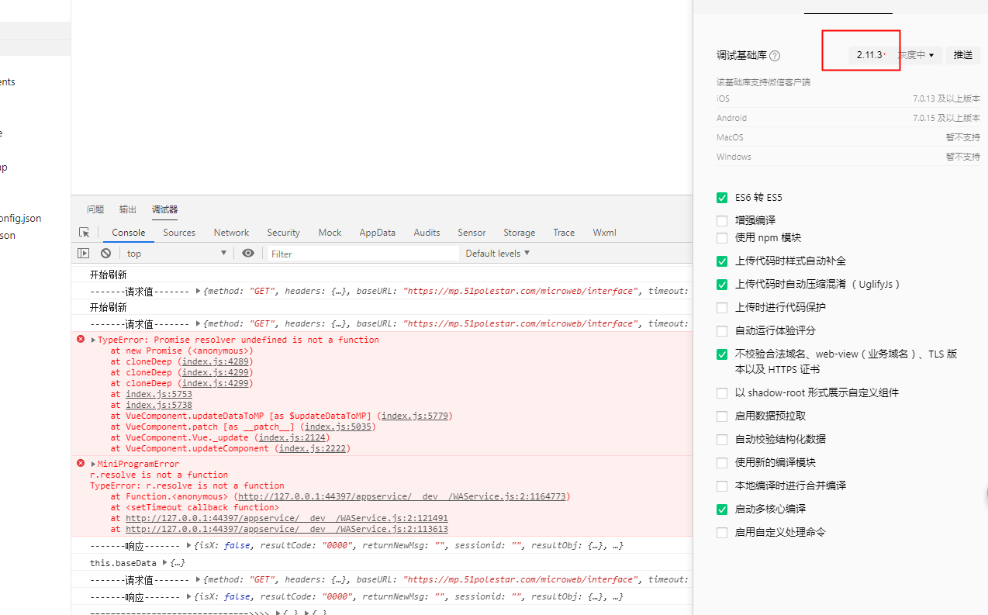This screenshot has width=988, height=615.
Task: Toggle 不校验合法域名 checkbox
Action: click(722, 354)
